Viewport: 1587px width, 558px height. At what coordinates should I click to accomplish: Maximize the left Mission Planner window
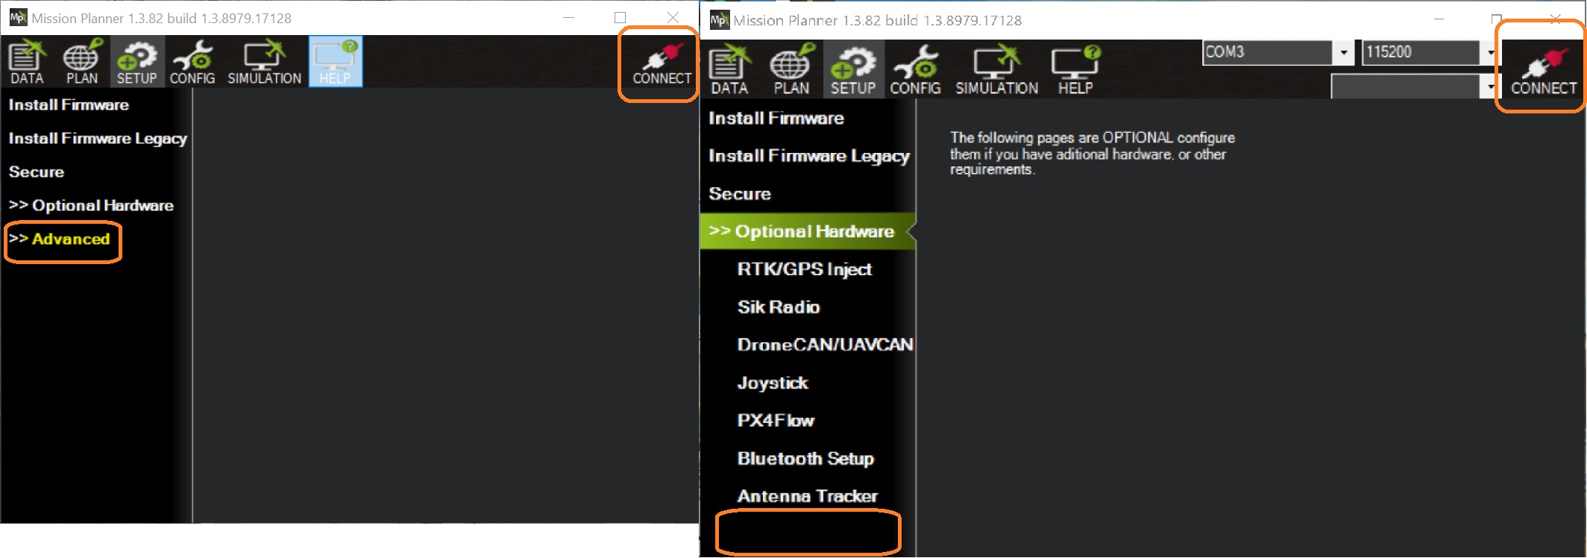620,17
